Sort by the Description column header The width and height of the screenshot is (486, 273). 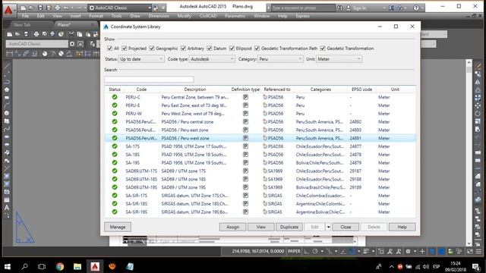[195, 89]
